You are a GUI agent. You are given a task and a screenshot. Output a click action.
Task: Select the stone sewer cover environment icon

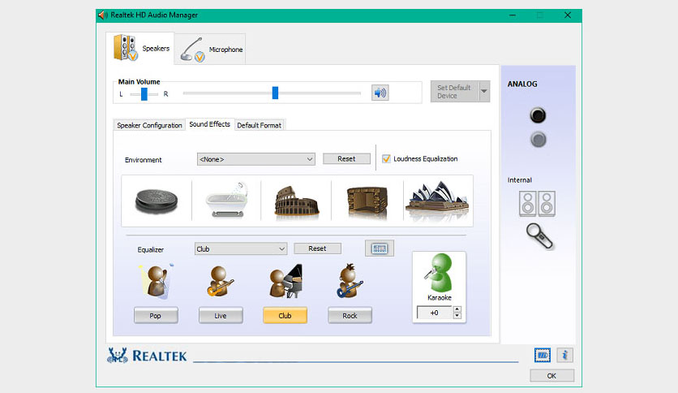(157, 201)
